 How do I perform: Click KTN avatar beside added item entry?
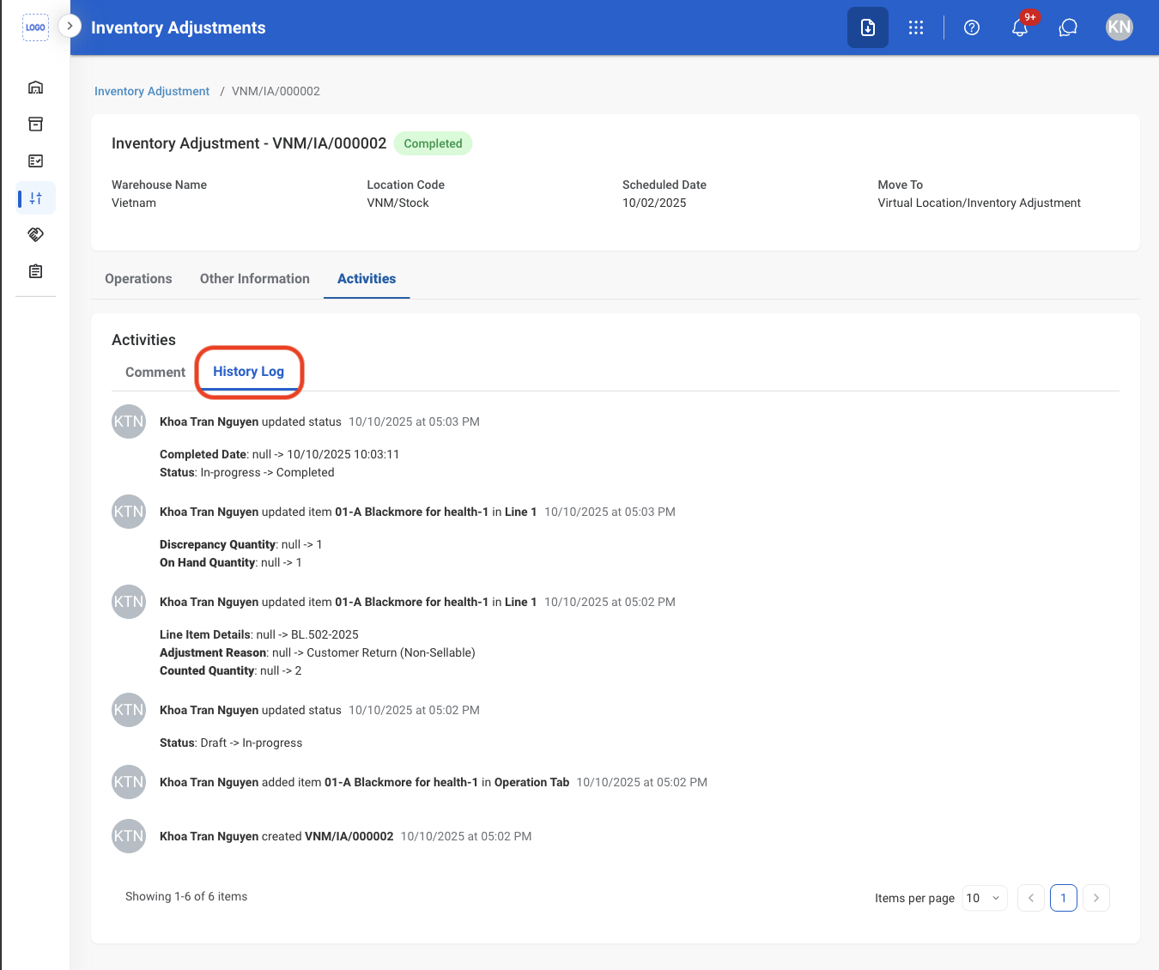coord(129,782)
